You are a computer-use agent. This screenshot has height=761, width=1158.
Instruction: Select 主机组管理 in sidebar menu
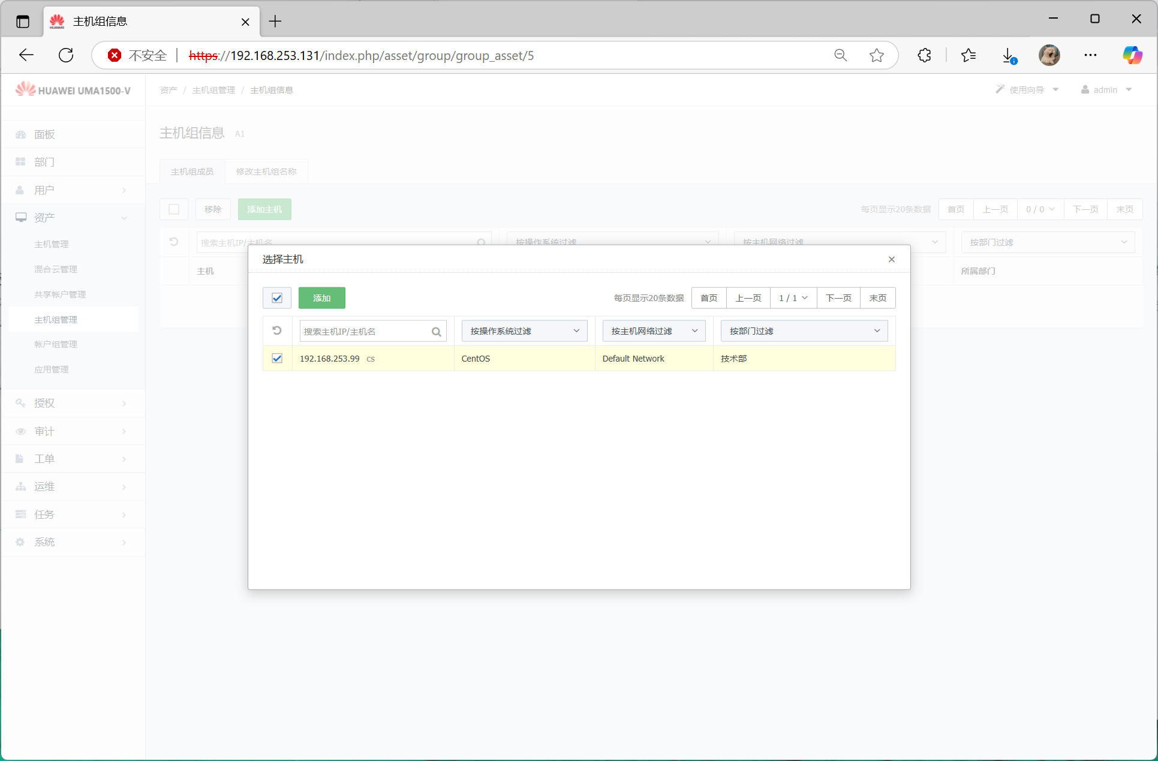pos(56,320)
